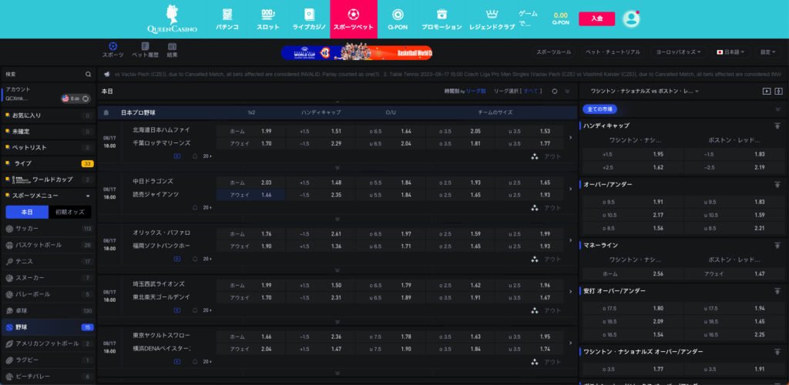The height and width of the screenshot is (385, 789).
Task: Open the ベット履歴 bet history icon
Action: (145, 50)
